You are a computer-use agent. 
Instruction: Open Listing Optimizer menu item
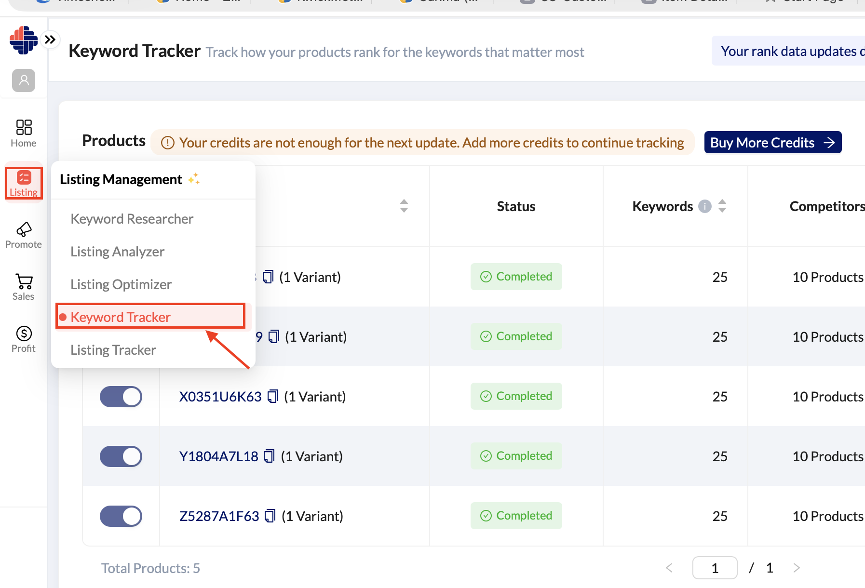[121, 284]
